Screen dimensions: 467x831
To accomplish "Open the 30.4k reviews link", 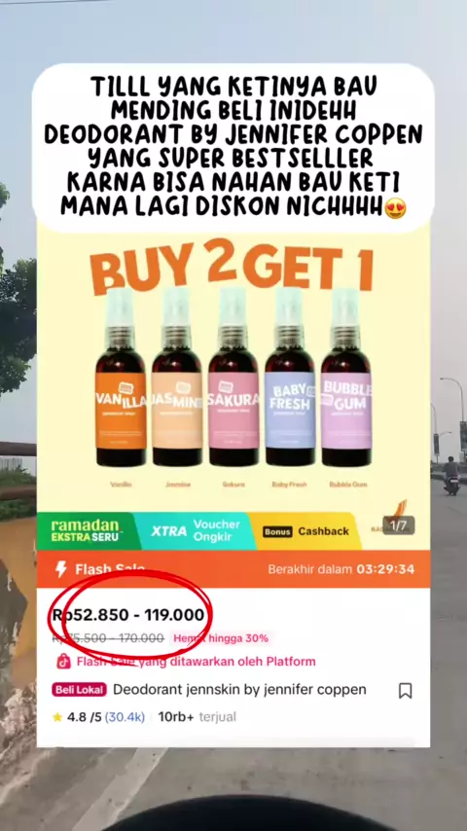I will coord(125,717).
